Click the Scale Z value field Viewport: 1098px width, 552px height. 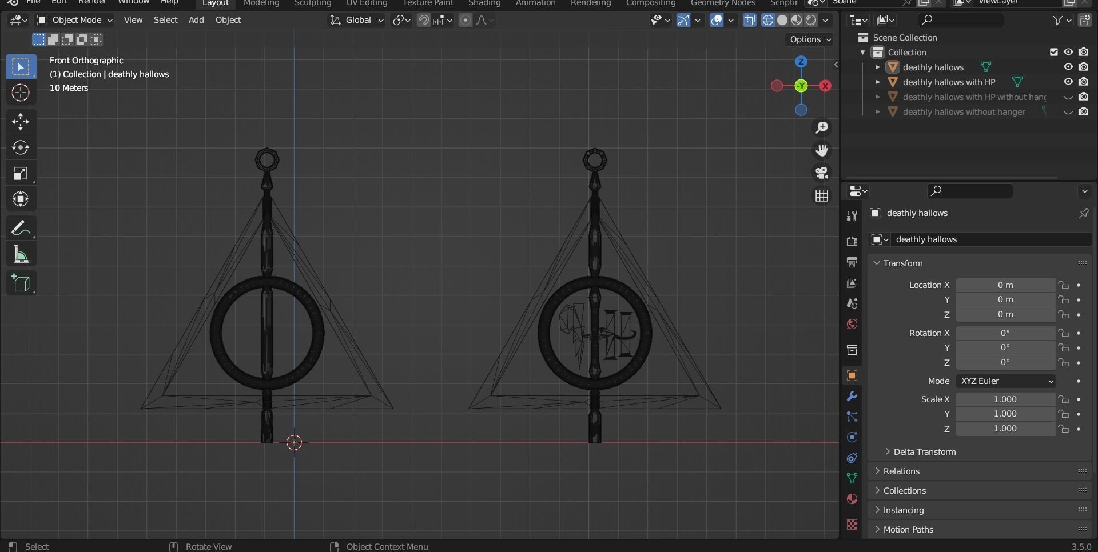click(x=1006, y=429)
